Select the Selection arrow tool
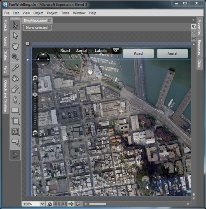 tap(15, 25)
